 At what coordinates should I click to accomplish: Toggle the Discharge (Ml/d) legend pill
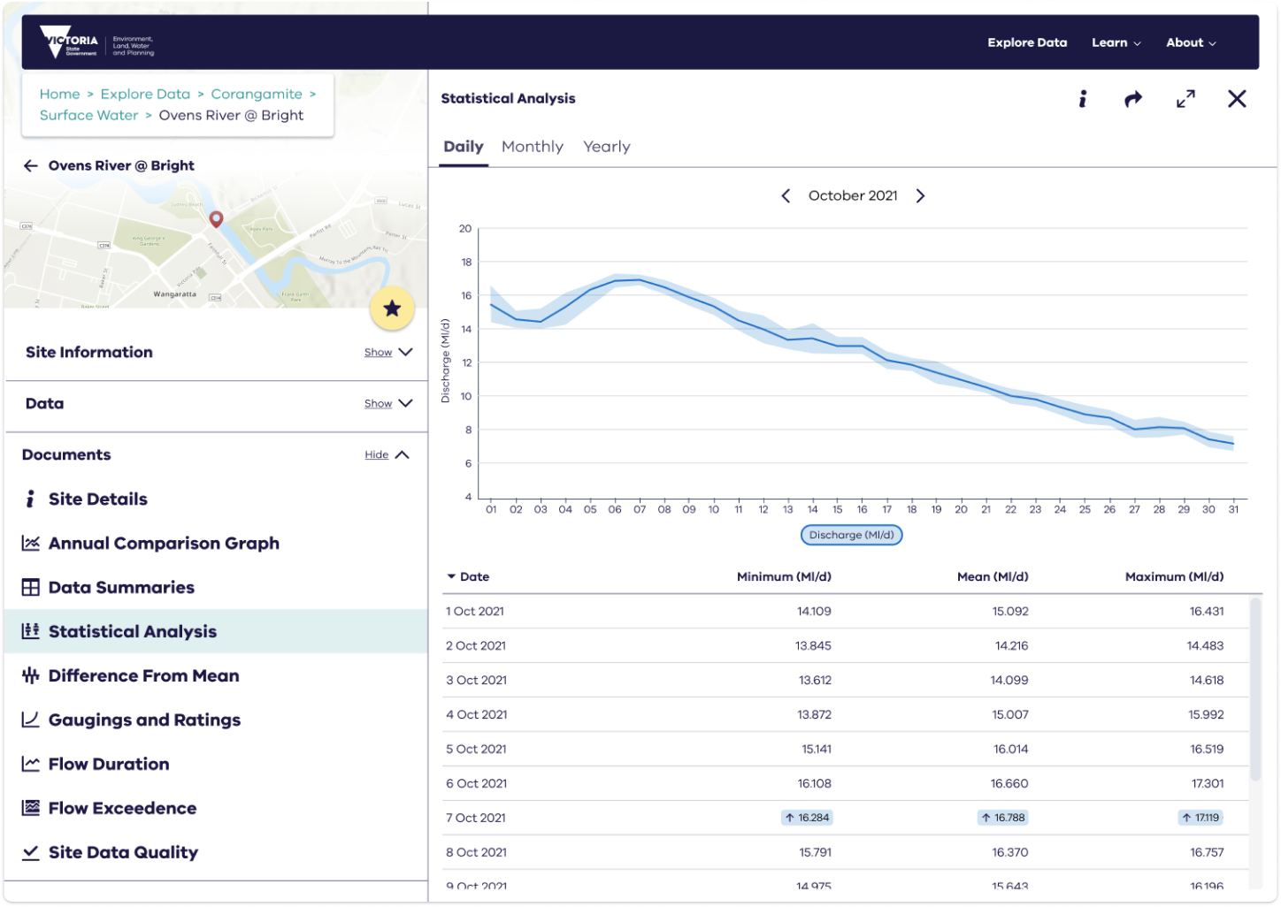[851, 535]
